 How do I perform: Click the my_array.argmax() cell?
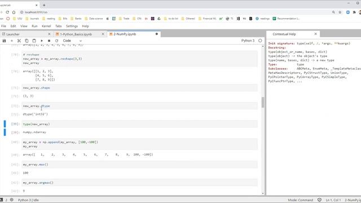[x=139, y=183]
